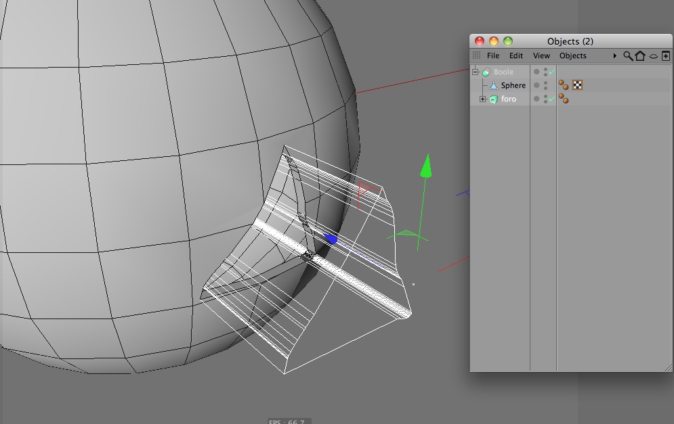674x424 pixels.
Task: Expand the foro object hierarchy
Action: (483, 99)
